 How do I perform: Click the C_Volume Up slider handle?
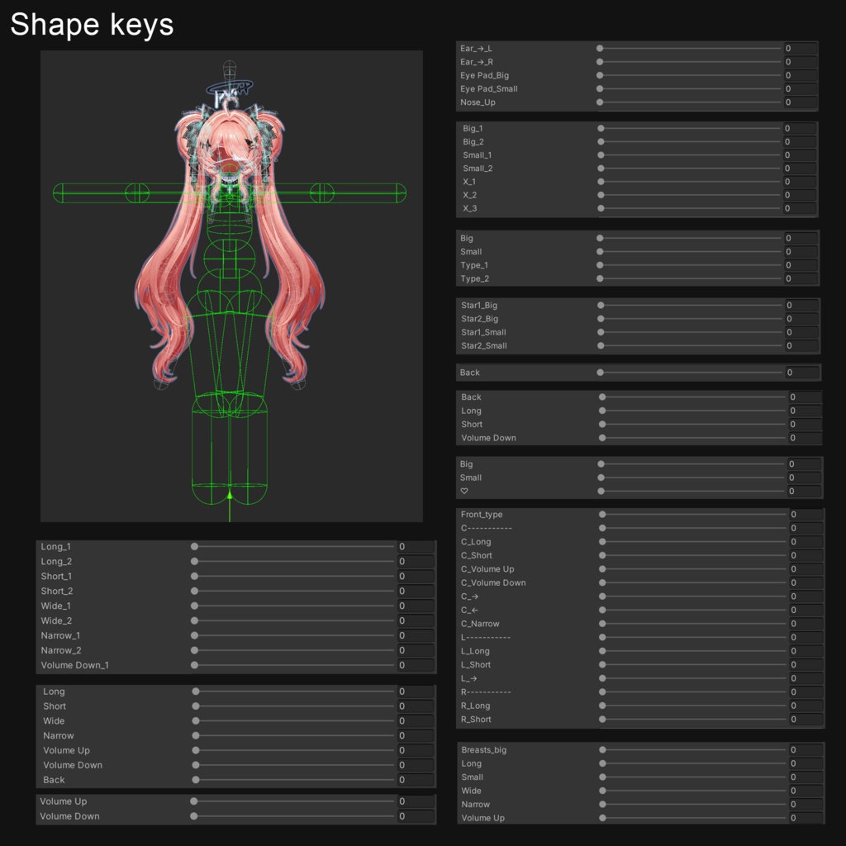coord(602,569)
